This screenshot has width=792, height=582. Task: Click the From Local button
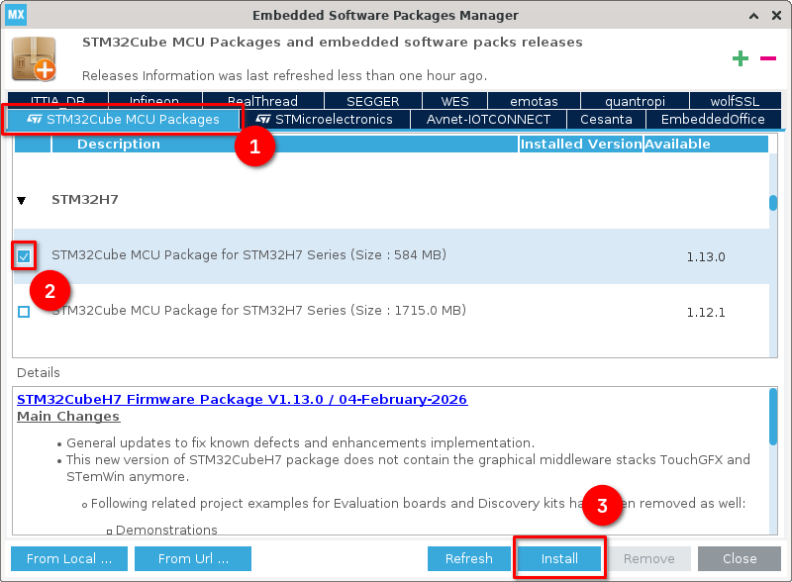click(69, 559)
